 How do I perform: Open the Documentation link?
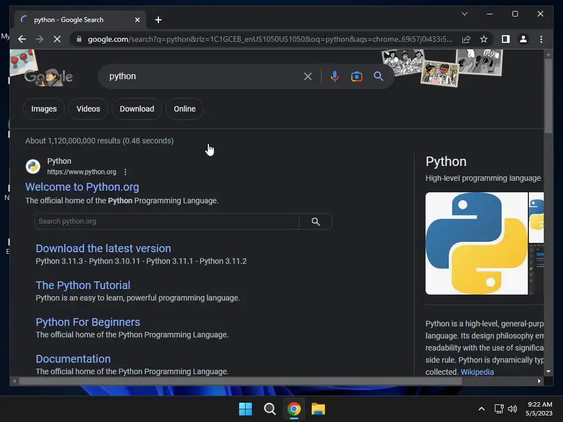click(73, 359)
